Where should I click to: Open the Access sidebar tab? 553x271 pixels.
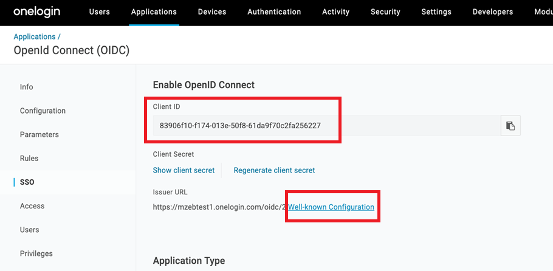point(32,206)
